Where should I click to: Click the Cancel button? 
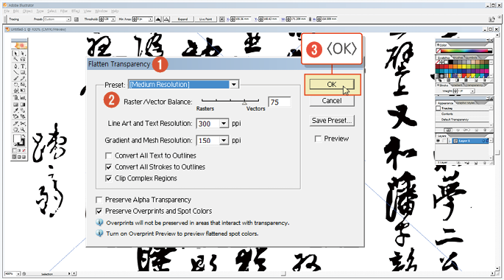click(332, 101)
